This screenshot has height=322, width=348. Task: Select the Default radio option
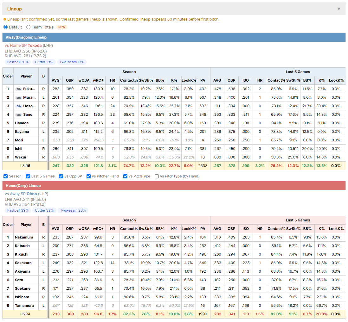(x=6, y=27)
